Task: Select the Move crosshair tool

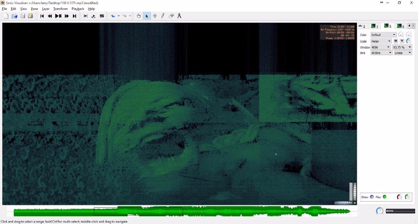Action: coord(155,16)
